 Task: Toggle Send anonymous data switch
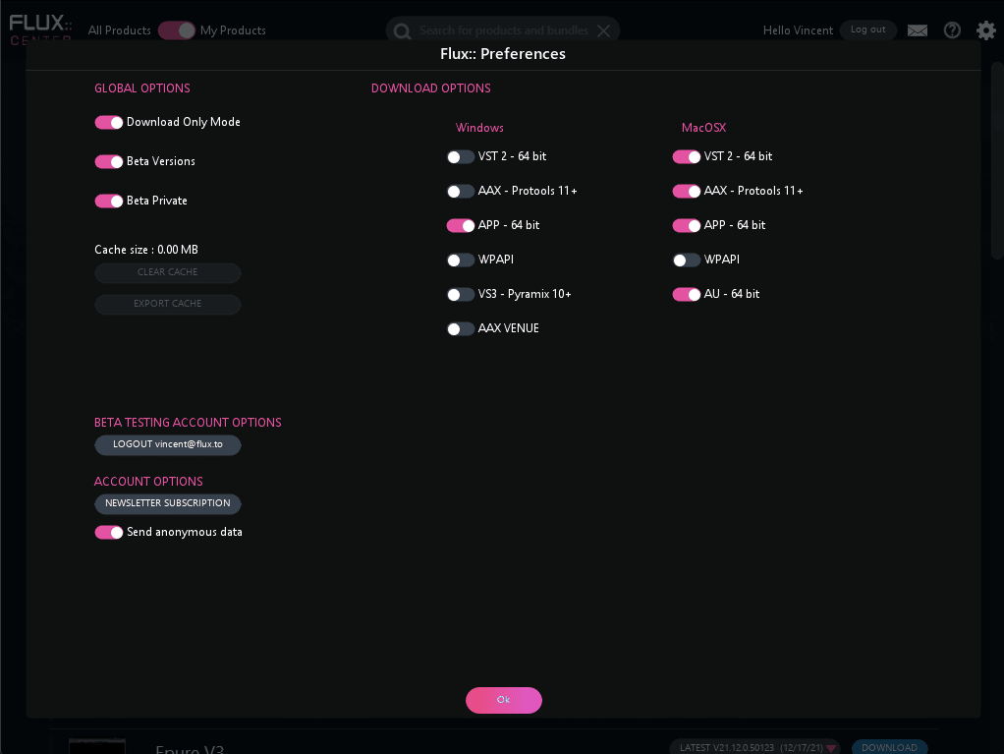pos(108,533)
